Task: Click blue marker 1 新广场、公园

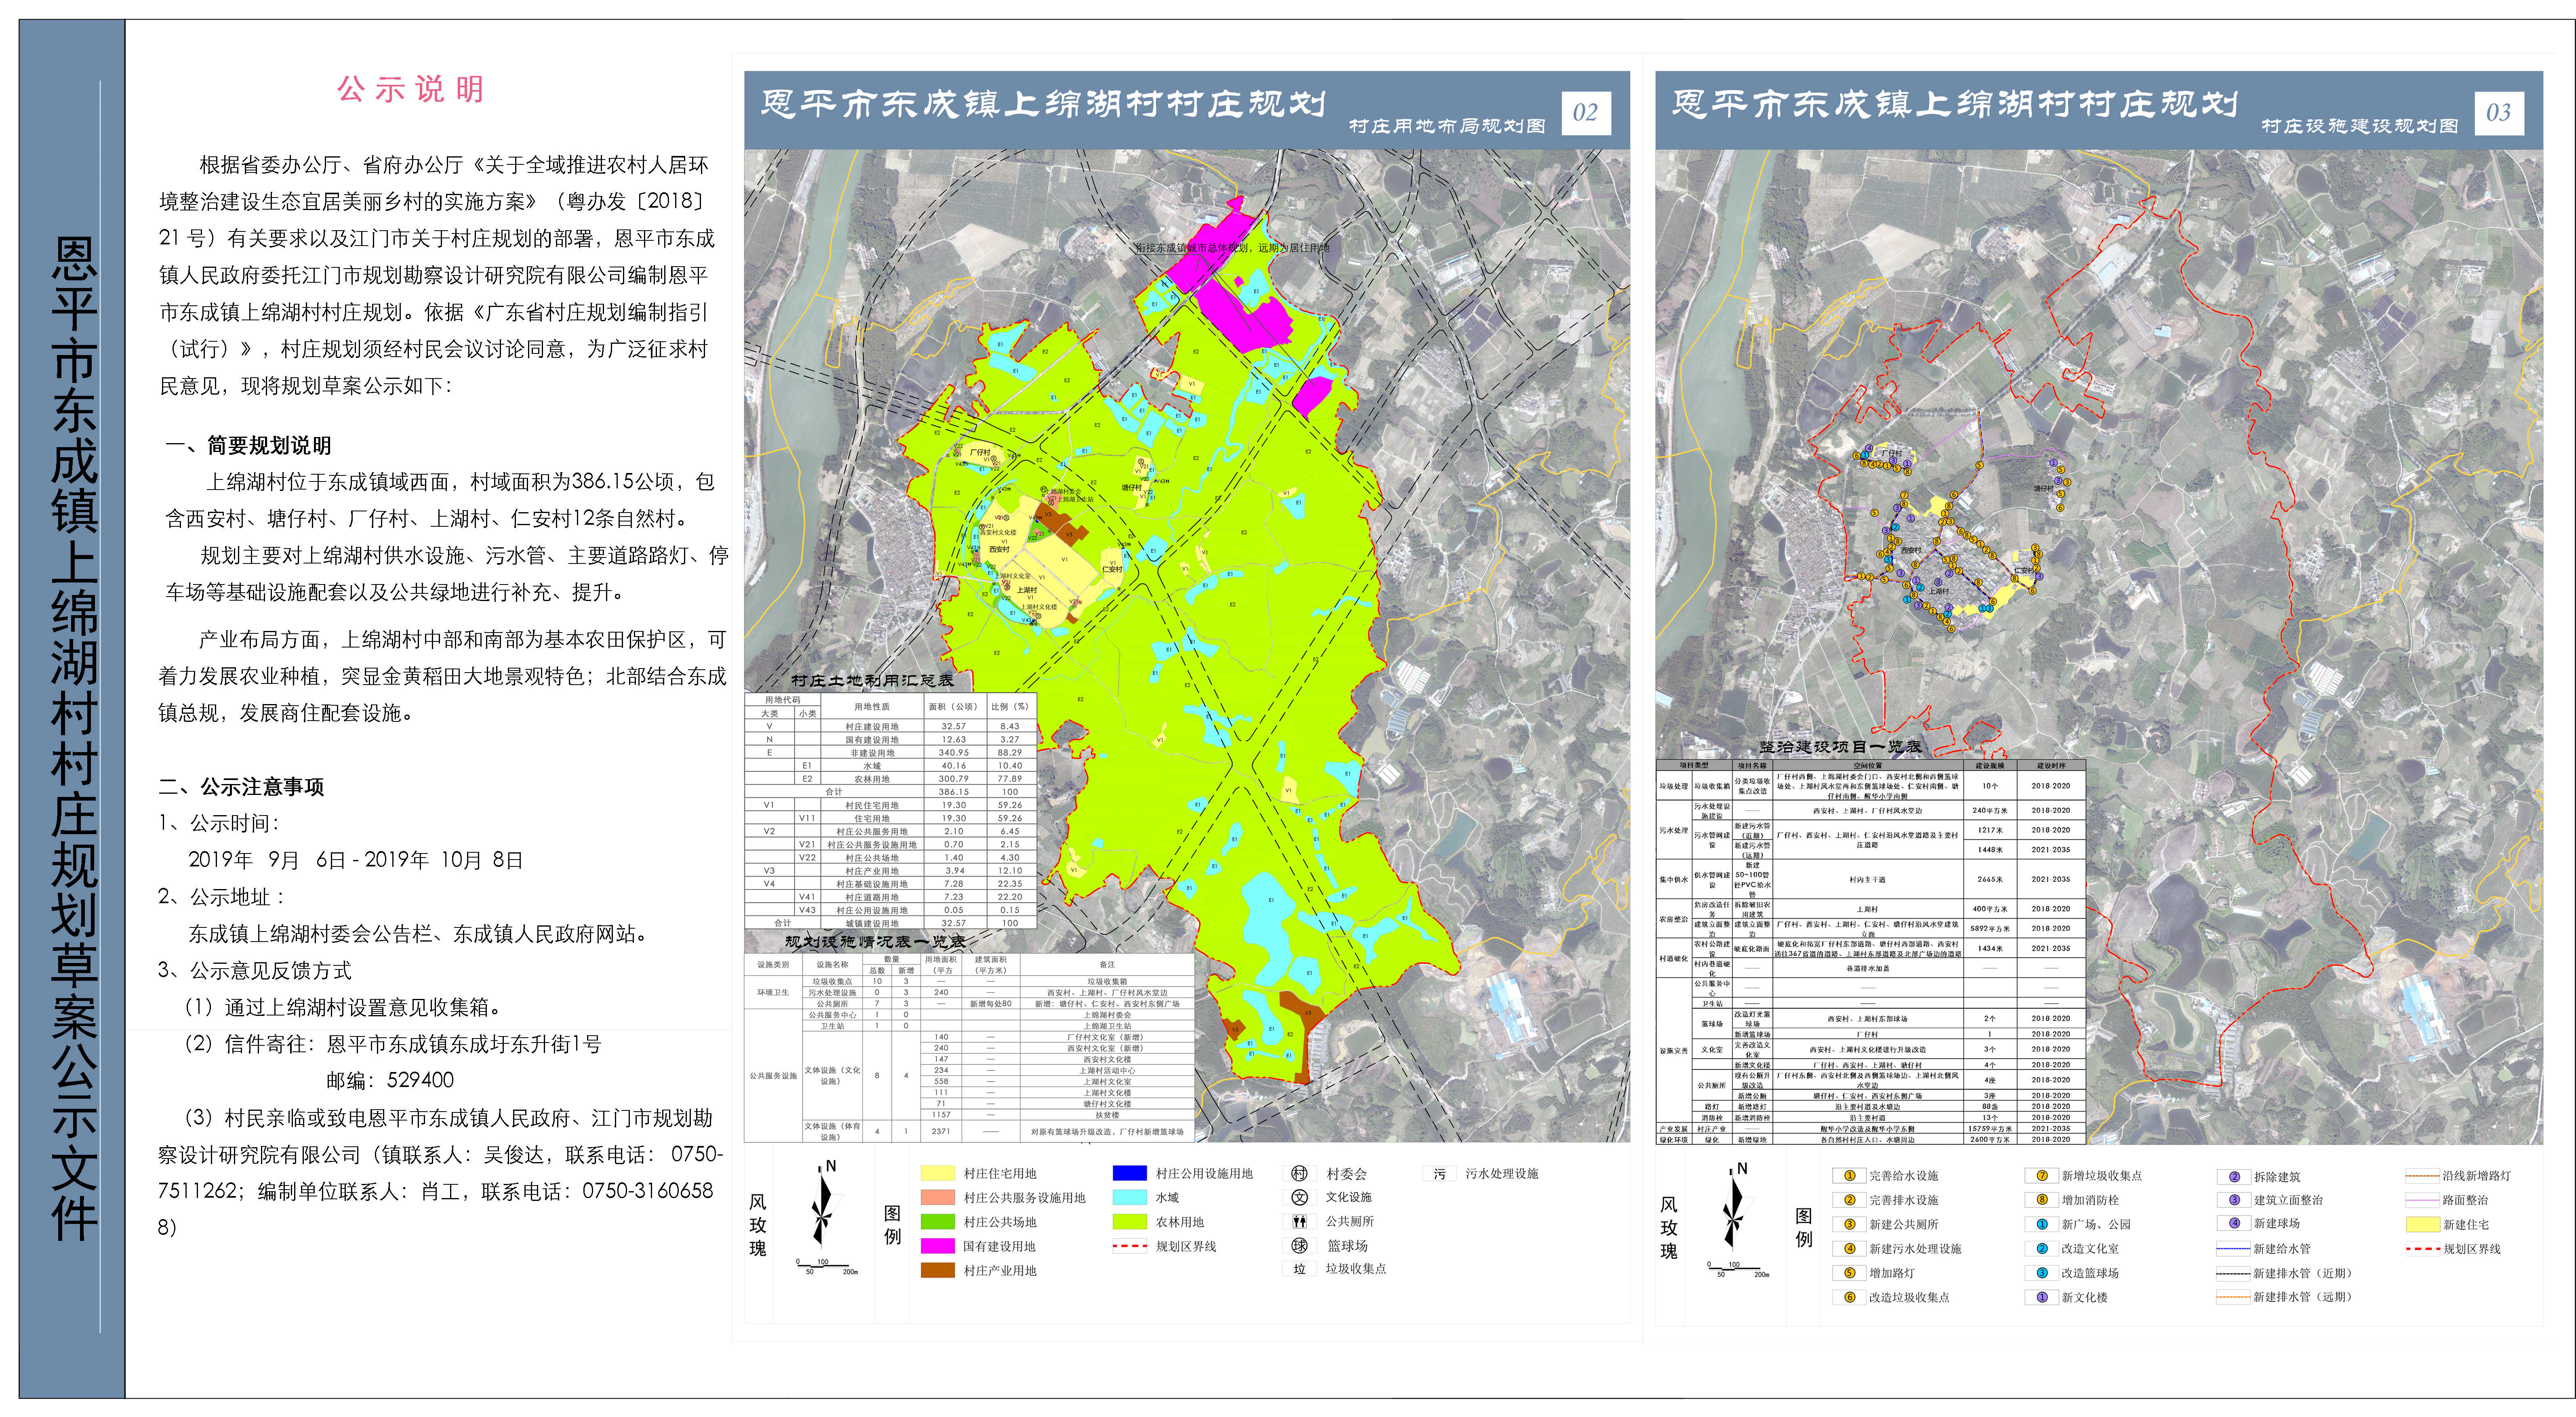Action: (2041, 1224)
